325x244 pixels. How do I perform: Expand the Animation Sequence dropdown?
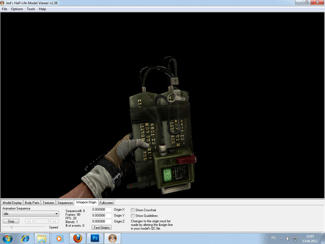tap(56, 214)
